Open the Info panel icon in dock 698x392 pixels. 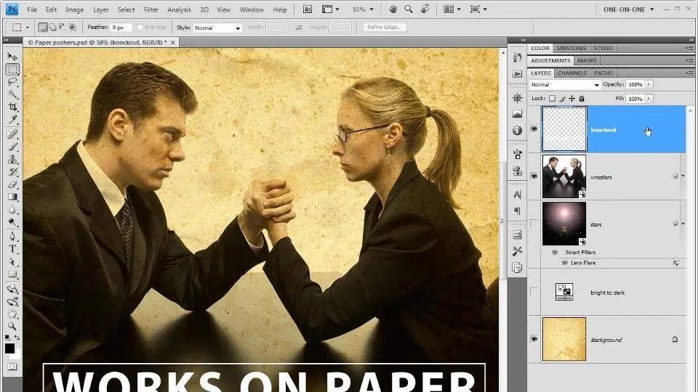click(517, 131)
